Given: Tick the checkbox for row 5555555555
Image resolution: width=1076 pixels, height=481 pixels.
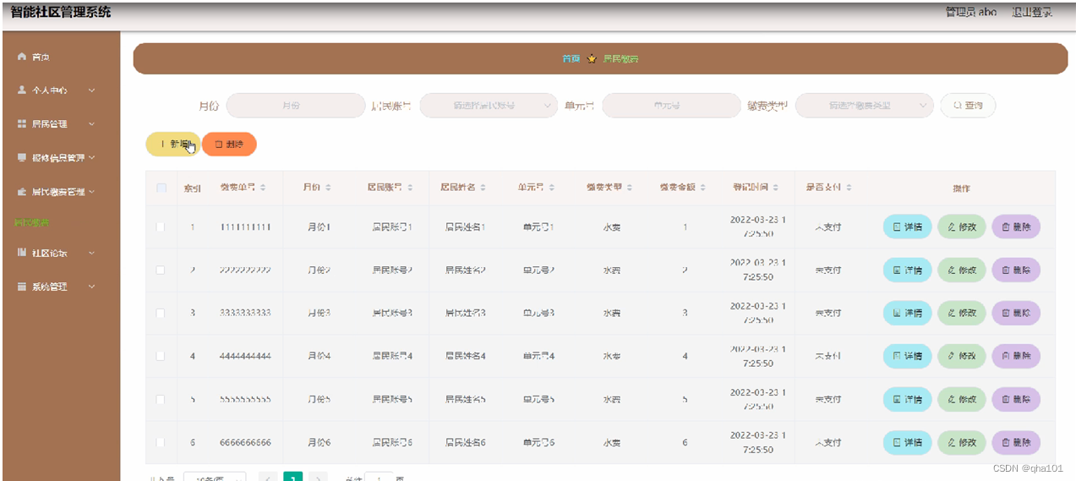Looking at the screenshot, I should point(161,400).
